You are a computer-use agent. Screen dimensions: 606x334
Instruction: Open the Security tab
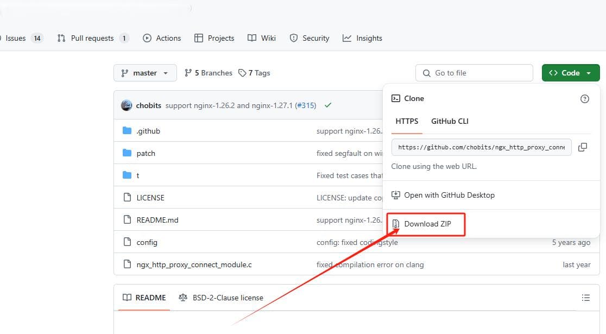click(310, 38)
